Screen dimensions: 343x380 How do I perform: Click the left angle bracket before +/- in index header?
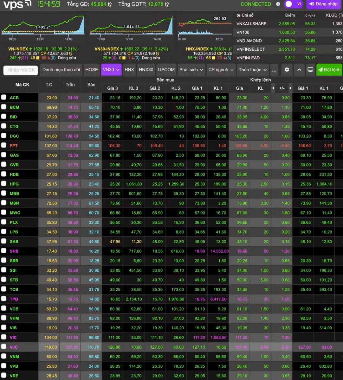307,15
